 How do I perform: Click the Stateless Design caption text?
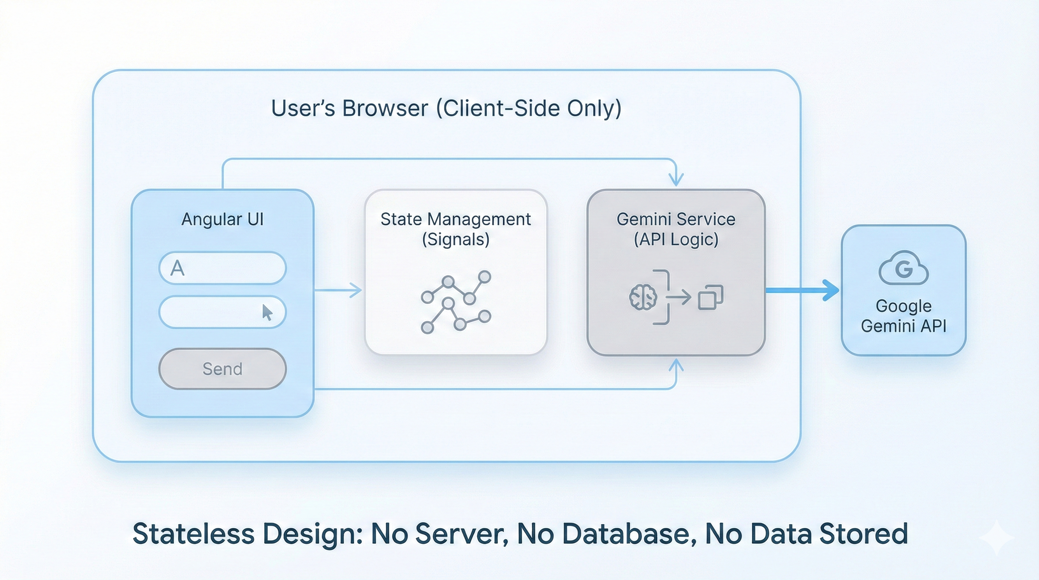(520, 534)
